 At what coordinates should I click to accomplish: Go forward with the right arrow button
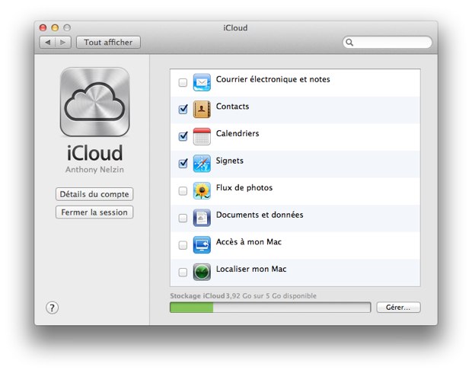[63, 43]
